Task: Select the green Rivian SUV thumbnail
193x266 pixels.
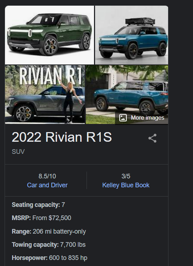Action: point(49,35)
